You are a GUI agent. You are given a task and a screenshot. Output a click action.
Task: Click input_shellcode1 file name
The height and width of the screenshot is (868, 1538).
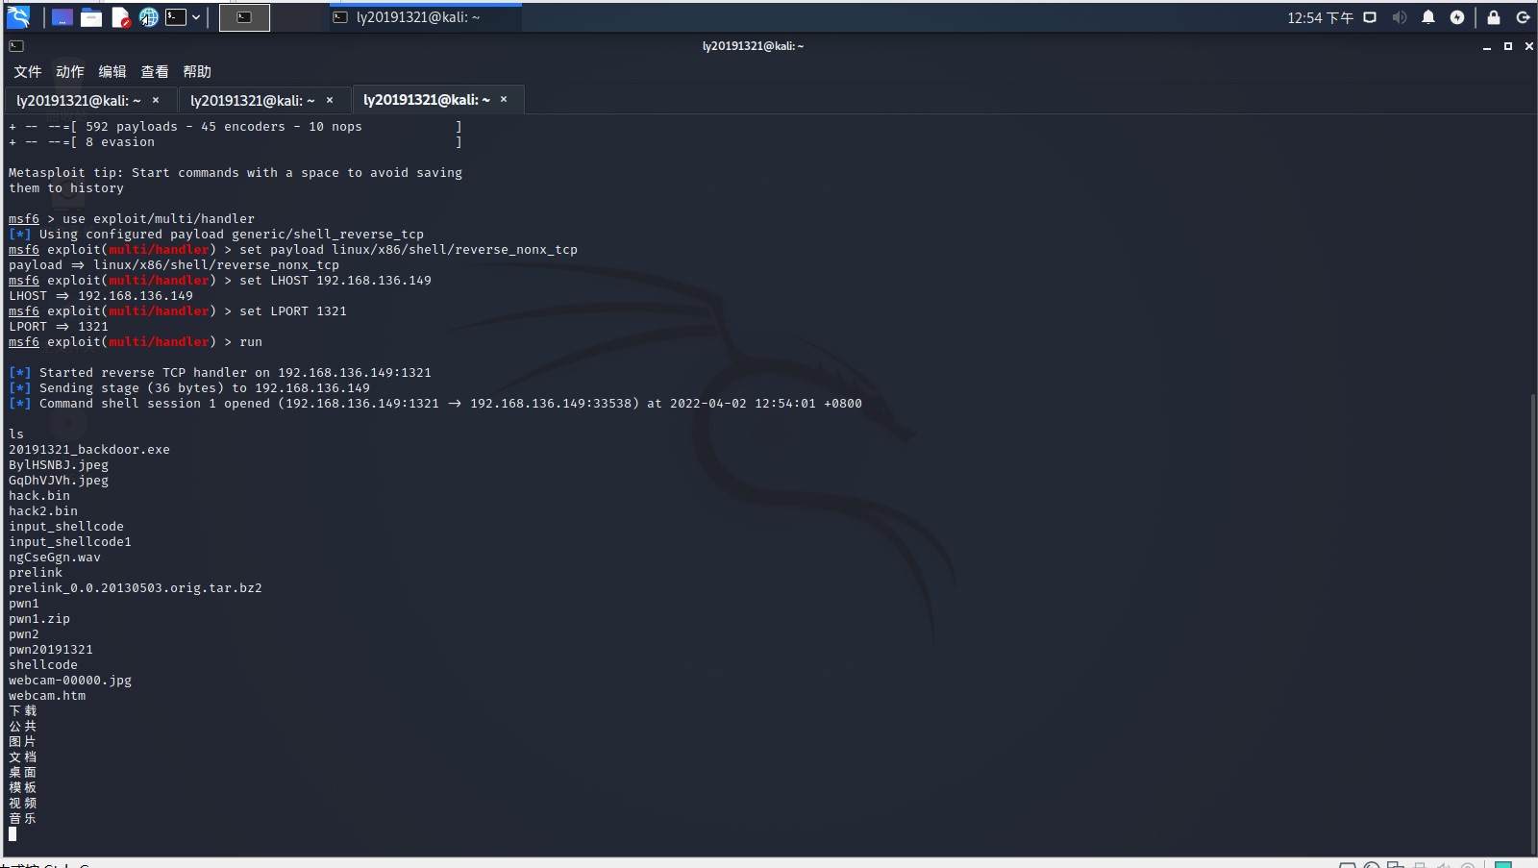tap(70, 542)
